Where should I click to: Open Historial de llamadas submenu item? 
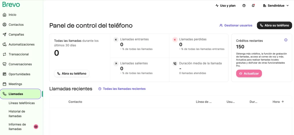(17, 114)
